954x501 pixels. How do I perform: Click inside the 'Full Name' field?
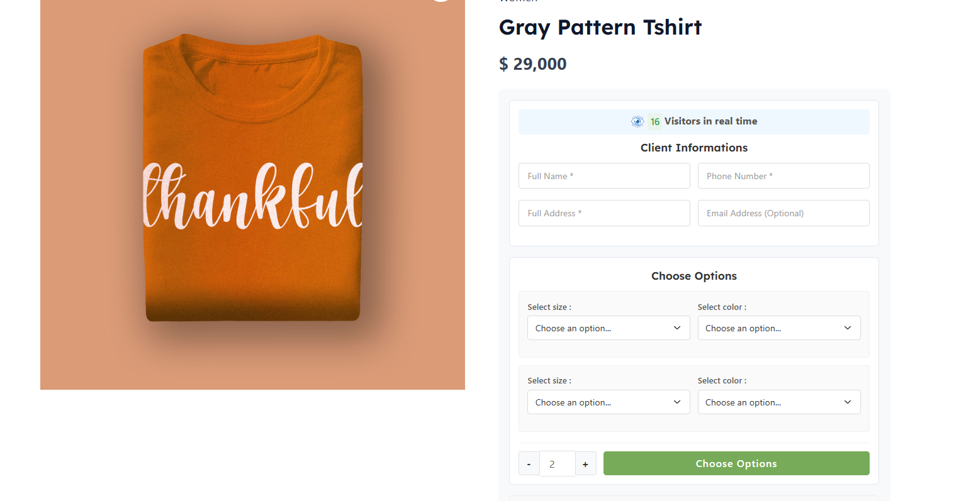click(603, 175)
